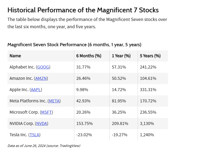
Task: Click the TradingView data source caption
Action: point(44,146)
